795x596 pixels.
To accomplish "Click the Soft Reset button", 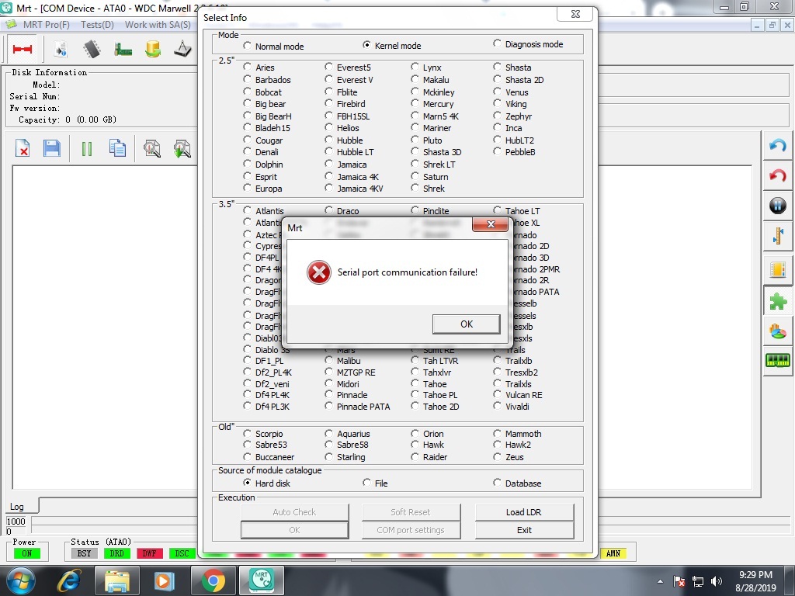I will [x=411, y=512].
